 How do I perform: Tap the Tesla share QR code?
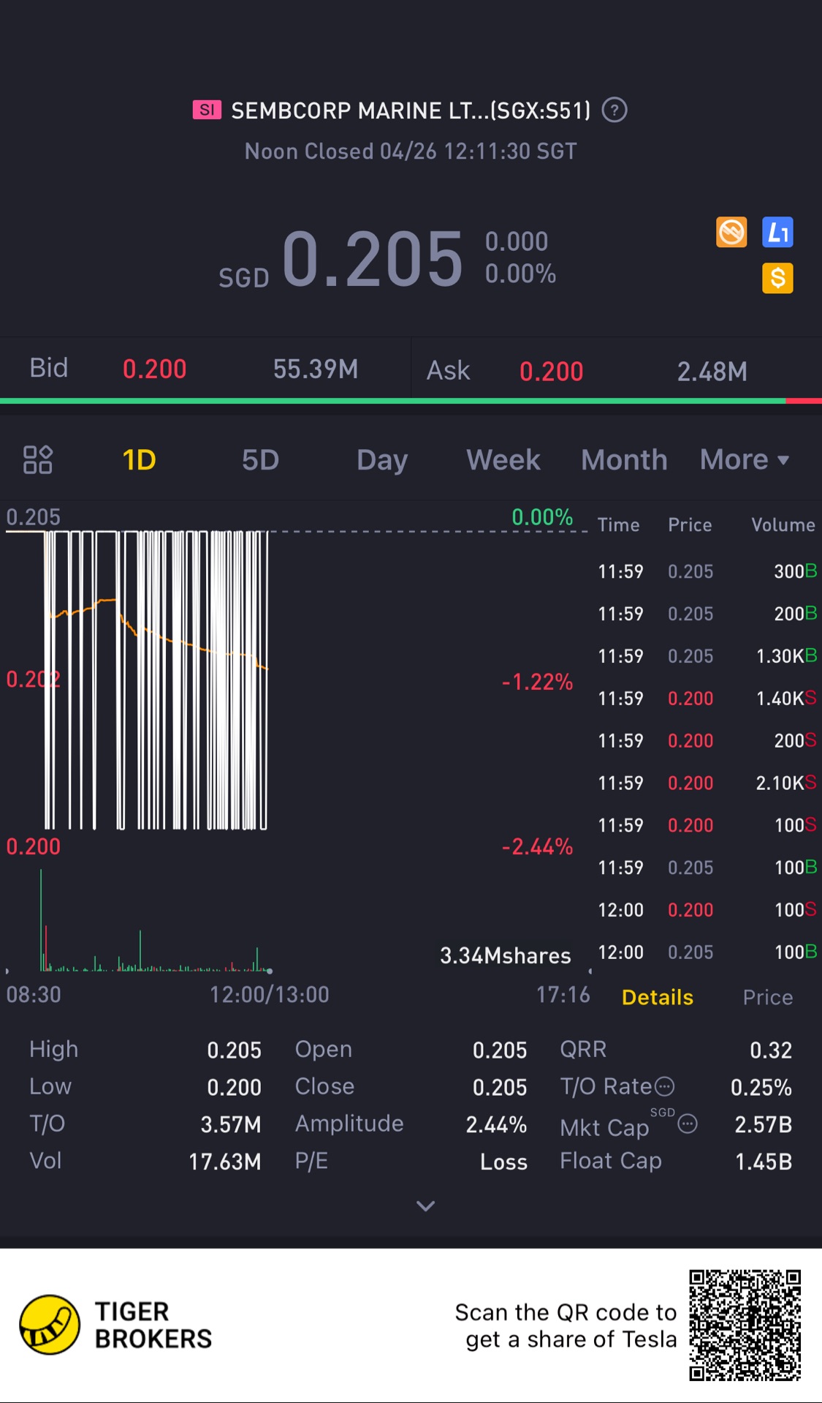coord(745,1325)
